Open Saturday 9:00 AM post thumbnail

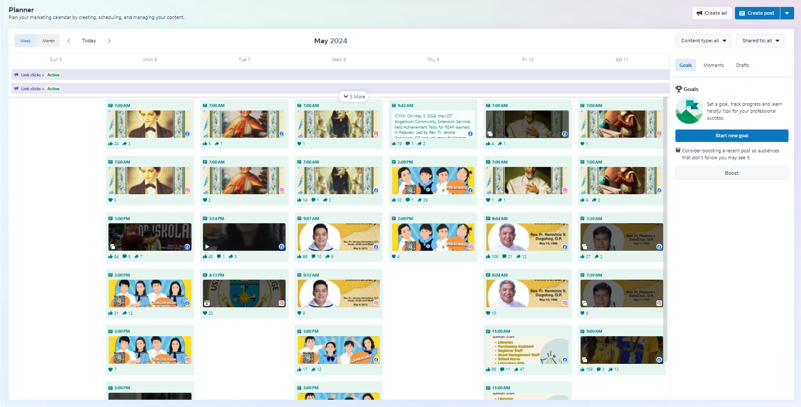coord(622,350)
